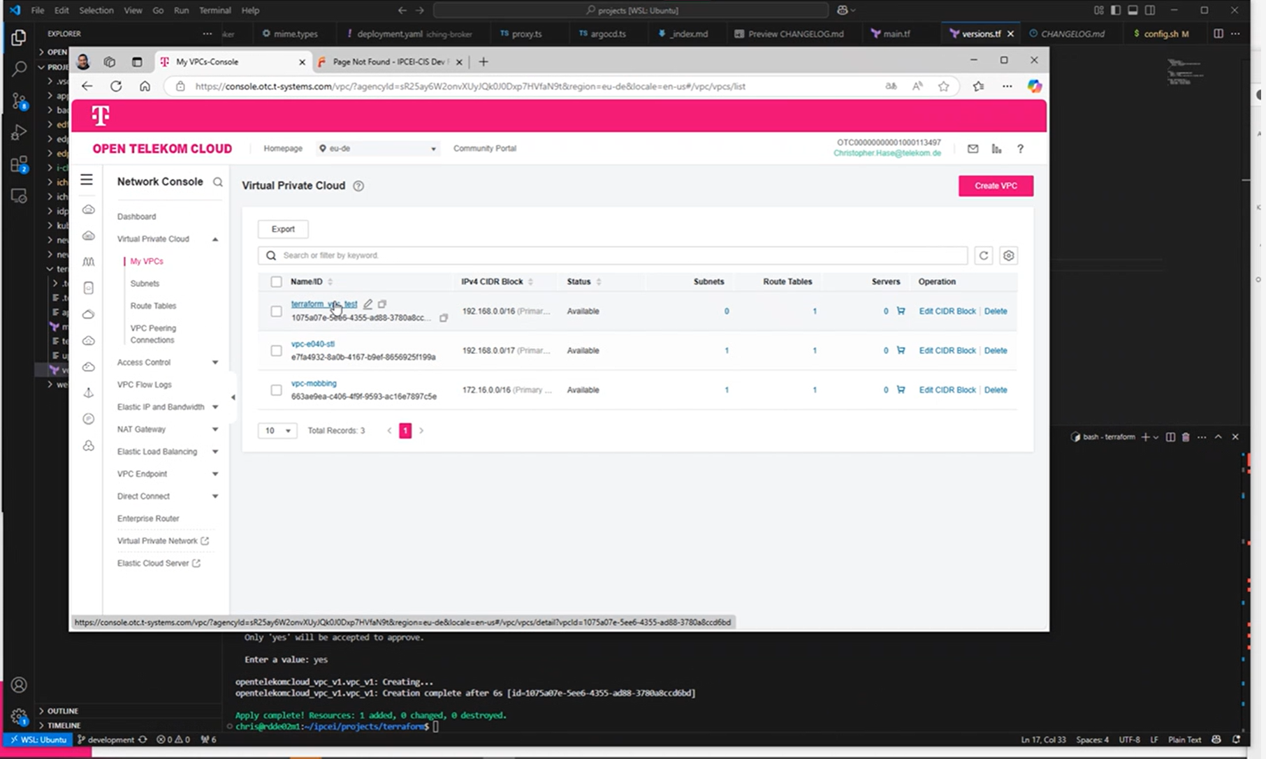1266x759 pixels.
Task: Open eu-de region dropdown
Action: pyautogui.click(x=377, y=149)
